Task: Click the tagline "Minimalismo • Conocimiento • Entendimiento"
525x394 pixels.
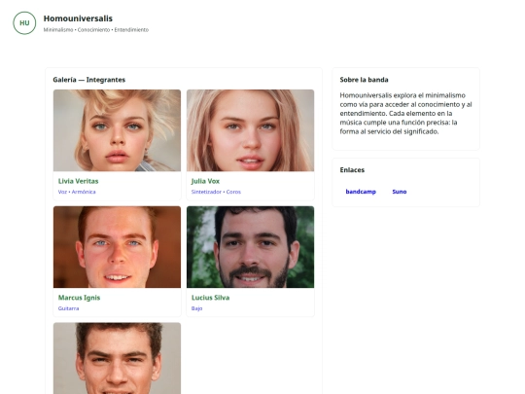Action: (95, 30)
